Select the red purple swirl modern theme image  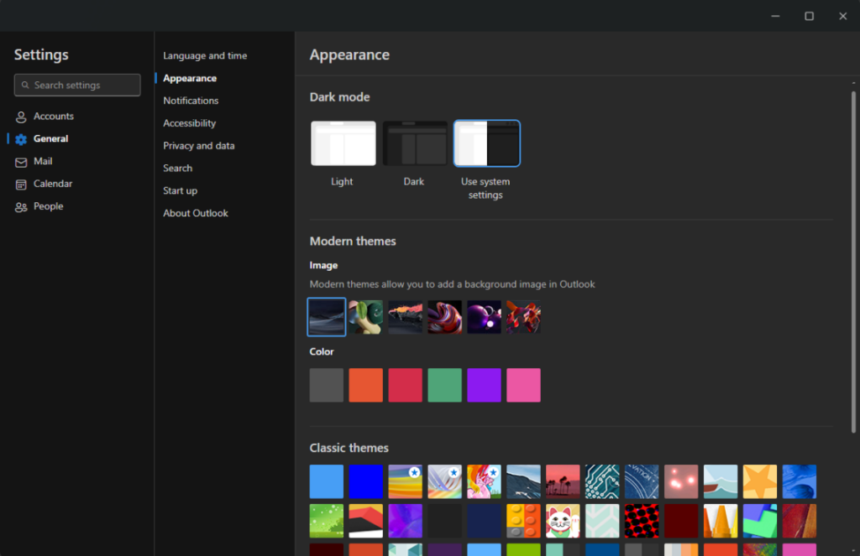pyautogui.click(x=445, y=317)
